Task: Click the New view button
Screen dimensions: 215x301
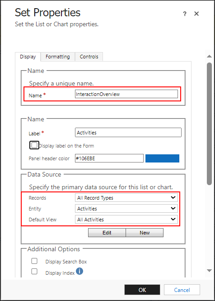Action: [145, 233]
